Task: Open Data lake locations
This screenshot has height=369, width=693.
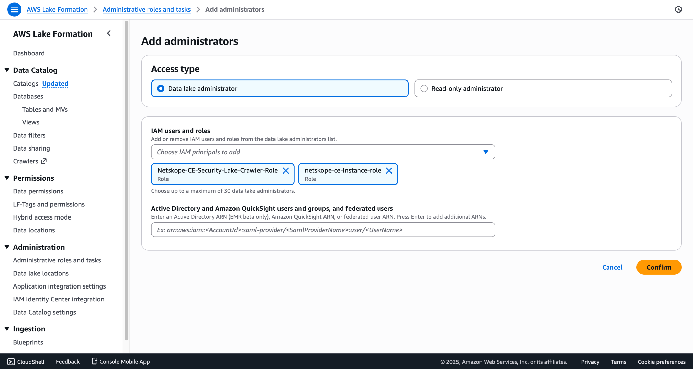Action: 41,273
